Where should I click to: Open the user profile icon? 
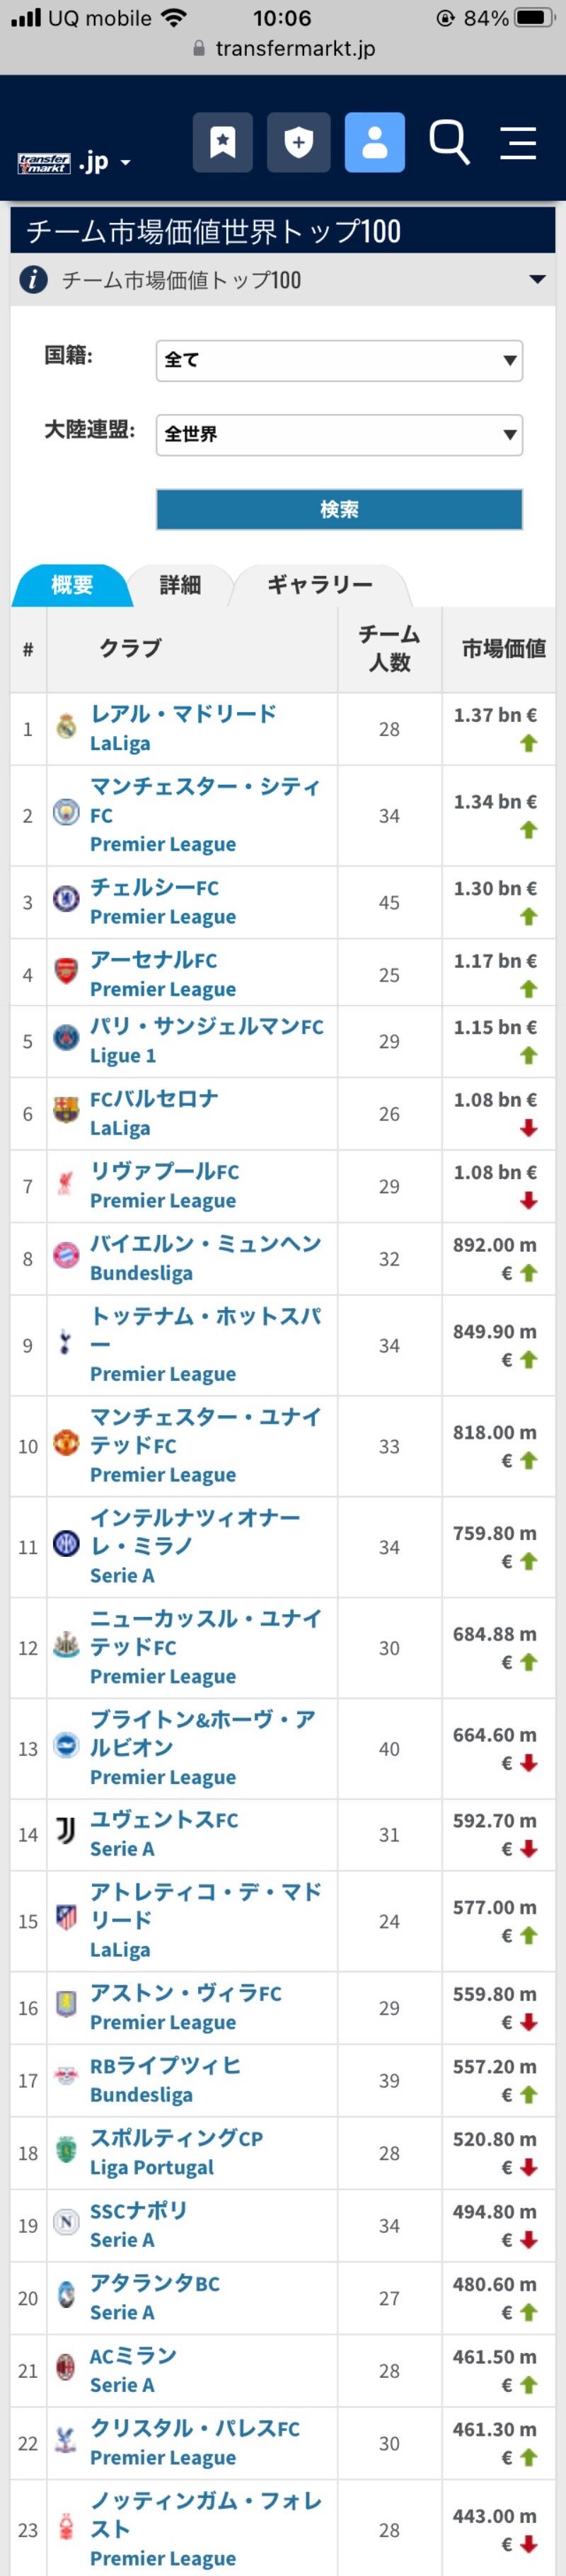coord(374,142)
